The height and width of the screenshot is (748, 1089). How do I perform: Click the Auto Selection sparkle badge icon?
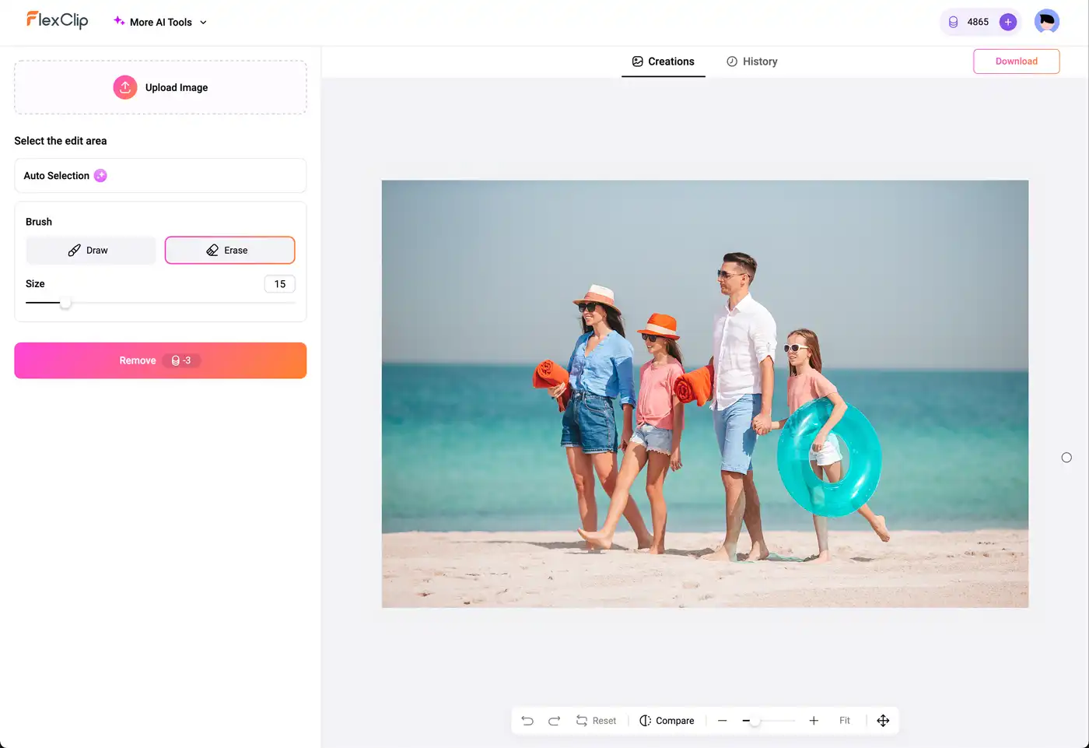tap(100, 175)
